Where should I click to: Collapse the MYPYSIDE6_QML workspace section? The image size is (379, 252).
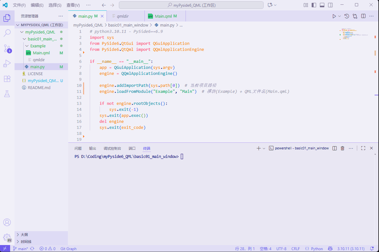[41, 25]
